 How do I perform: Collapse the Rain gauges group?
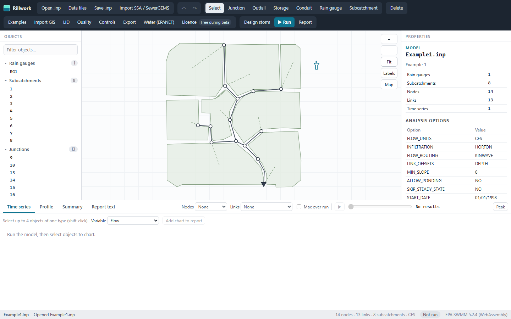(x=6, y=63)
